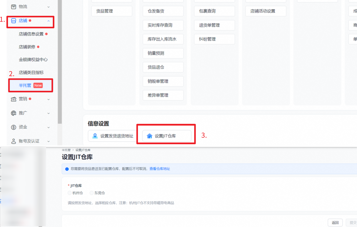Image resolution: width=357 pixels, height=227 pixels.
Task: Click the location pin icon for 设置发货退货地址
Action: (95, 136)
